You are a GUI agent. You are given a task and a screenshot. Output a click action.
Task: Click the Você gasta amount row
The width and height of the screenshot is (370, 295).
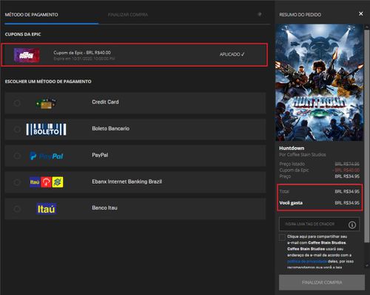pos(320,203)
